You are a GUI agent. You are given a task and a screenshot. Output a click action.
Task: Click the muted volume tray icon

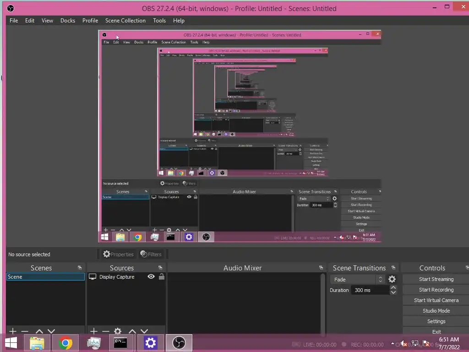(x=404, y=343)
